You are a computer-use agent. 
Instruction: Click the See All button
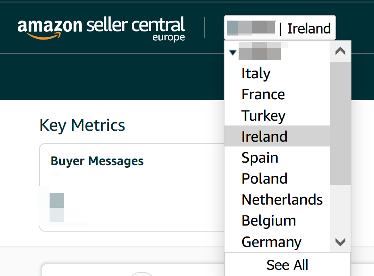click(287, 265)
